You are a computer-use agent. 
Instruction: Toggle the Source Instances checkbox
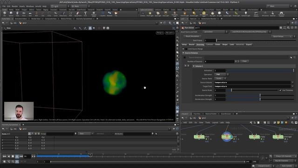point(184,57)
